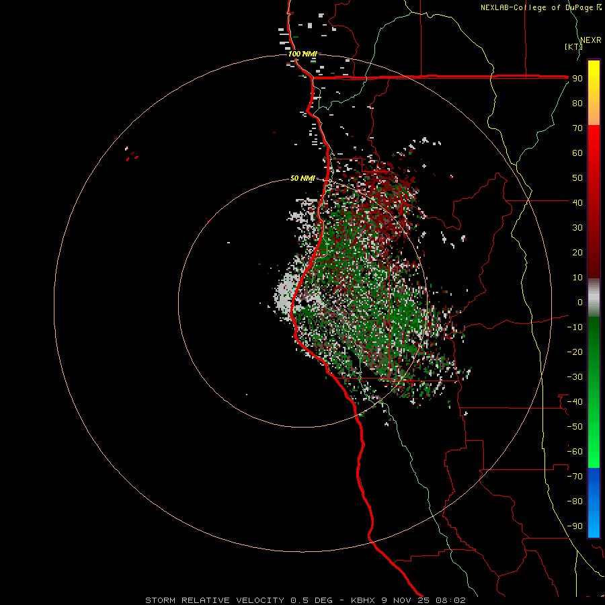605x605 pixels.
Task: Click the -80 value on velocity scale
Action: [575, 501]
